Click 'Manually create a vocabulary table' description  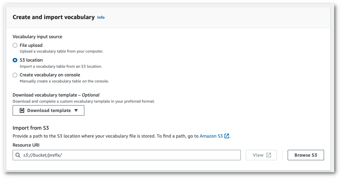(x=64, y=81)
